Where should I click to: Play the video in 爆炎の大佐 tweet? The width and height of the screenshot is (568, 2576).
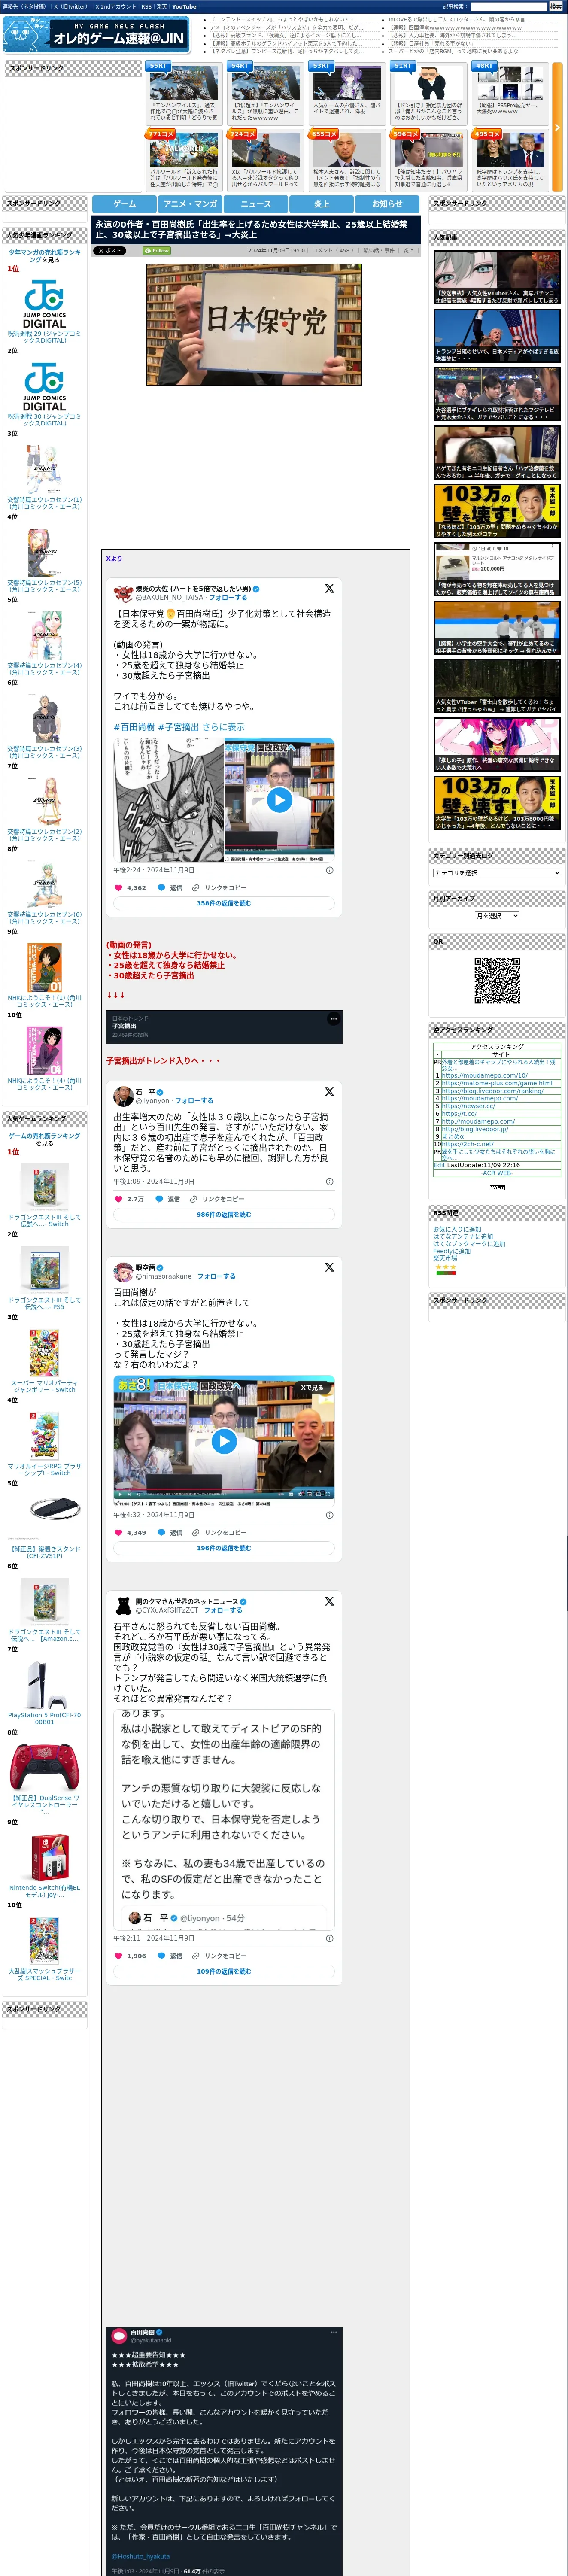279,800
